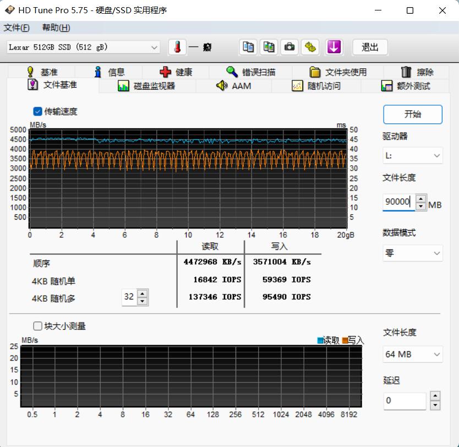Viewport: 459px width, 447px height.
Task: Click the camera screenshot capture icon
Action: pyautogui.click(x=289, y=47)
